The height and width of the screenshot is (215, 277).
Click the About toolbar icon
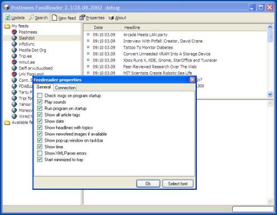tap(111, 18)
